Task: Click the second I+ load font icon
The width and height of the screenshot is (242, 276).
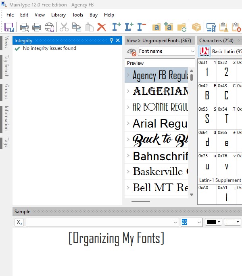Action: tap(129, 27)
